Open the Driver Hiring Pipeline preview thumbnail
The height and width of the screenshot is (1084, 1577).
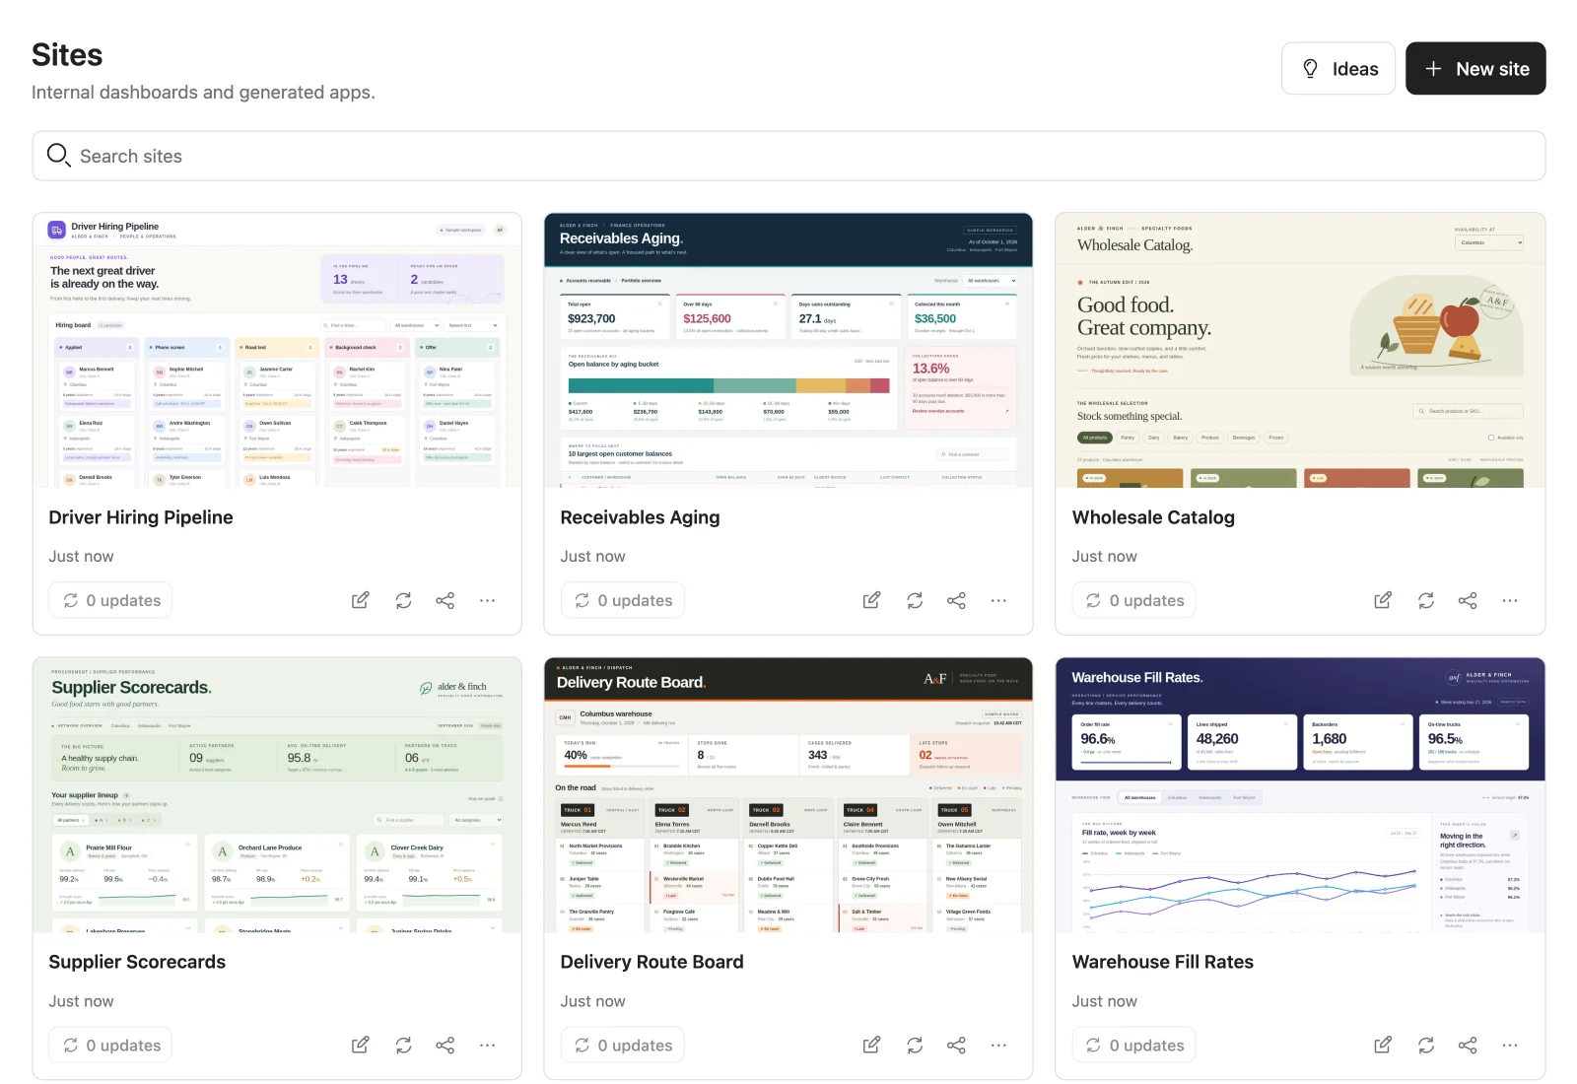(x=277, y=350)
